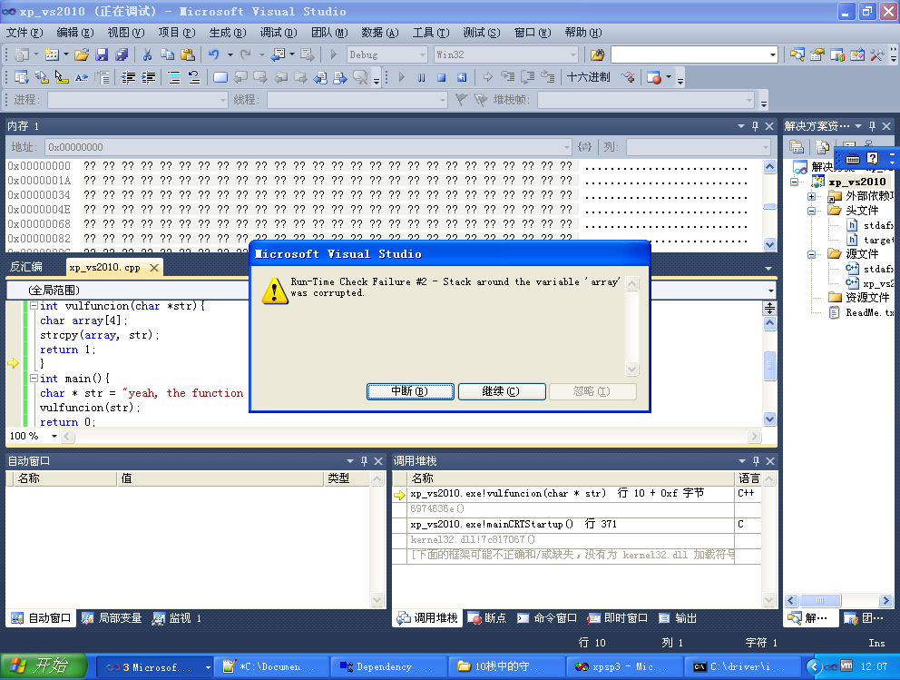Screen dimensions: 900x680
Task: Click the Copy toolbar icon
Action: pyautogui.click(x=167, y=54)
